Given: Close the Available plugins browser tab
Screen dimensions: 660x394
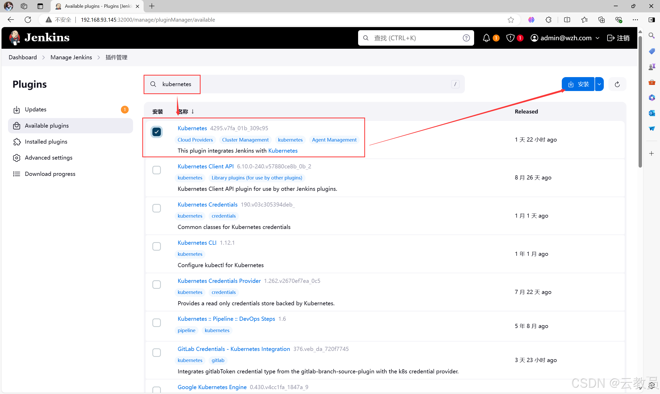Looking at the screenshot, I should click(137, 6).
